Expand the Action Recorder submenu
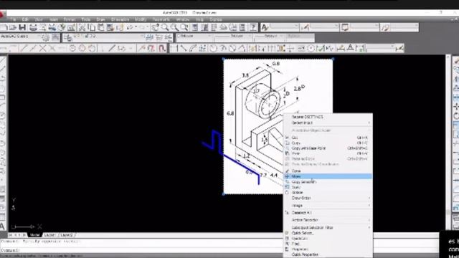This screenshot has width=459, height=258. tap(328, 220)
